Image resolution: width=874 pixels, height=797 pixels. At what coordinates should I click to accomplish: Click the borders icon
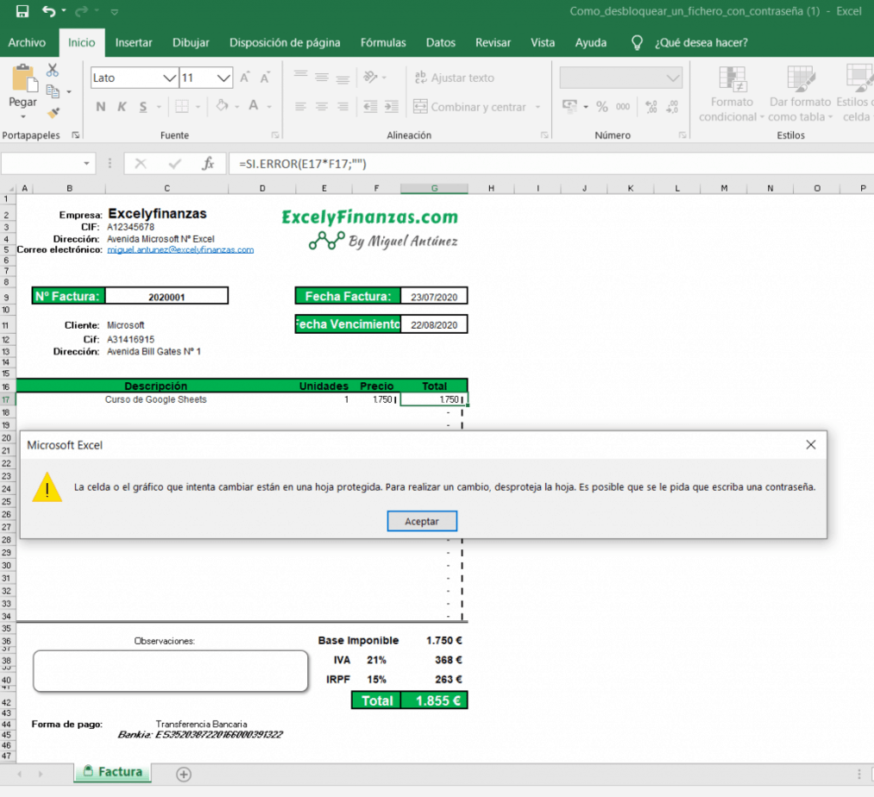182,106
